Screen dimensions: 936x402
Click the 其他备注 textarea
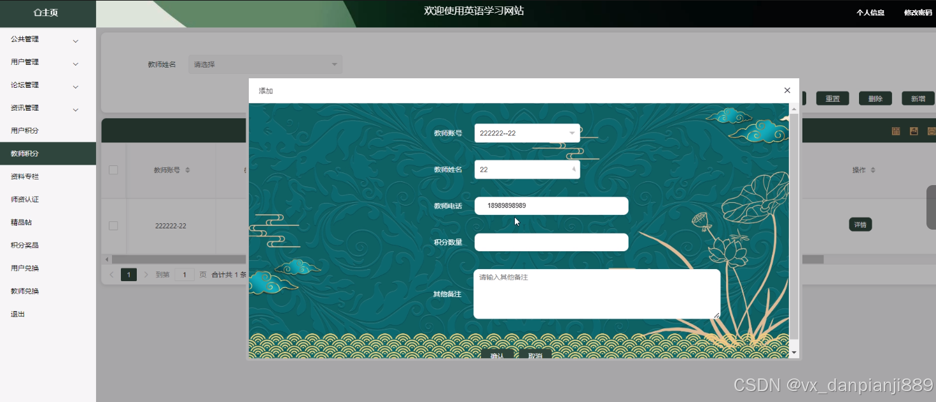[x=597, y=294]
